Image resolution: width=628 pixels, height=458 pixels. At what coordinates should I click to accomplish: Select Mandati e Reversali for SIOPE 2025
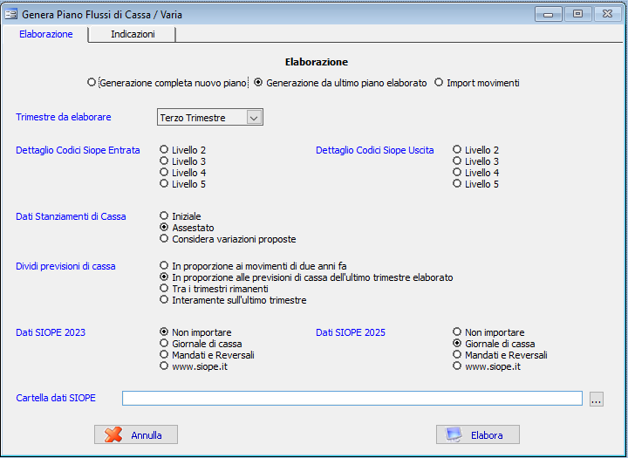tap(457, 355)
